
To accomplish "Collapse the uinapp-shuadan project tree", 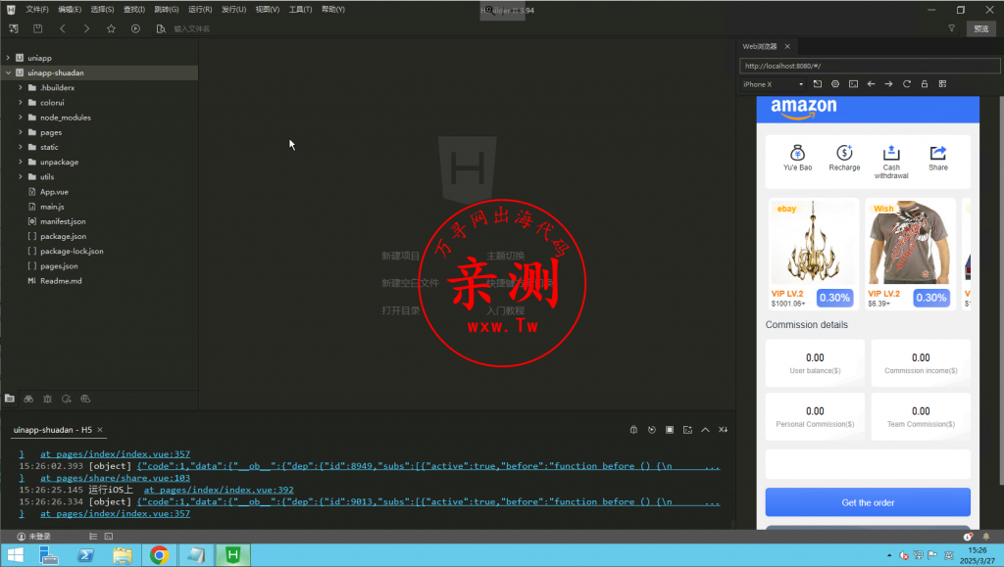I will (8, 72).
